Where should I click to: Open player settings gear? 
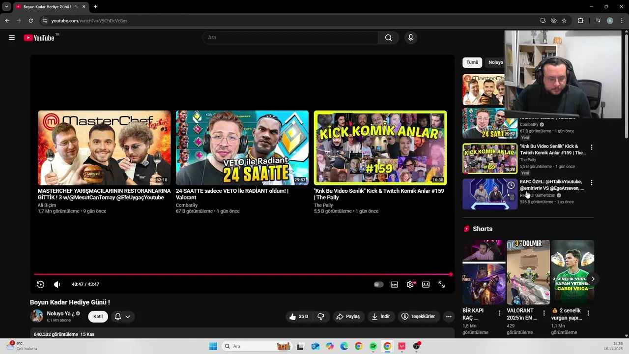(410, 284)
